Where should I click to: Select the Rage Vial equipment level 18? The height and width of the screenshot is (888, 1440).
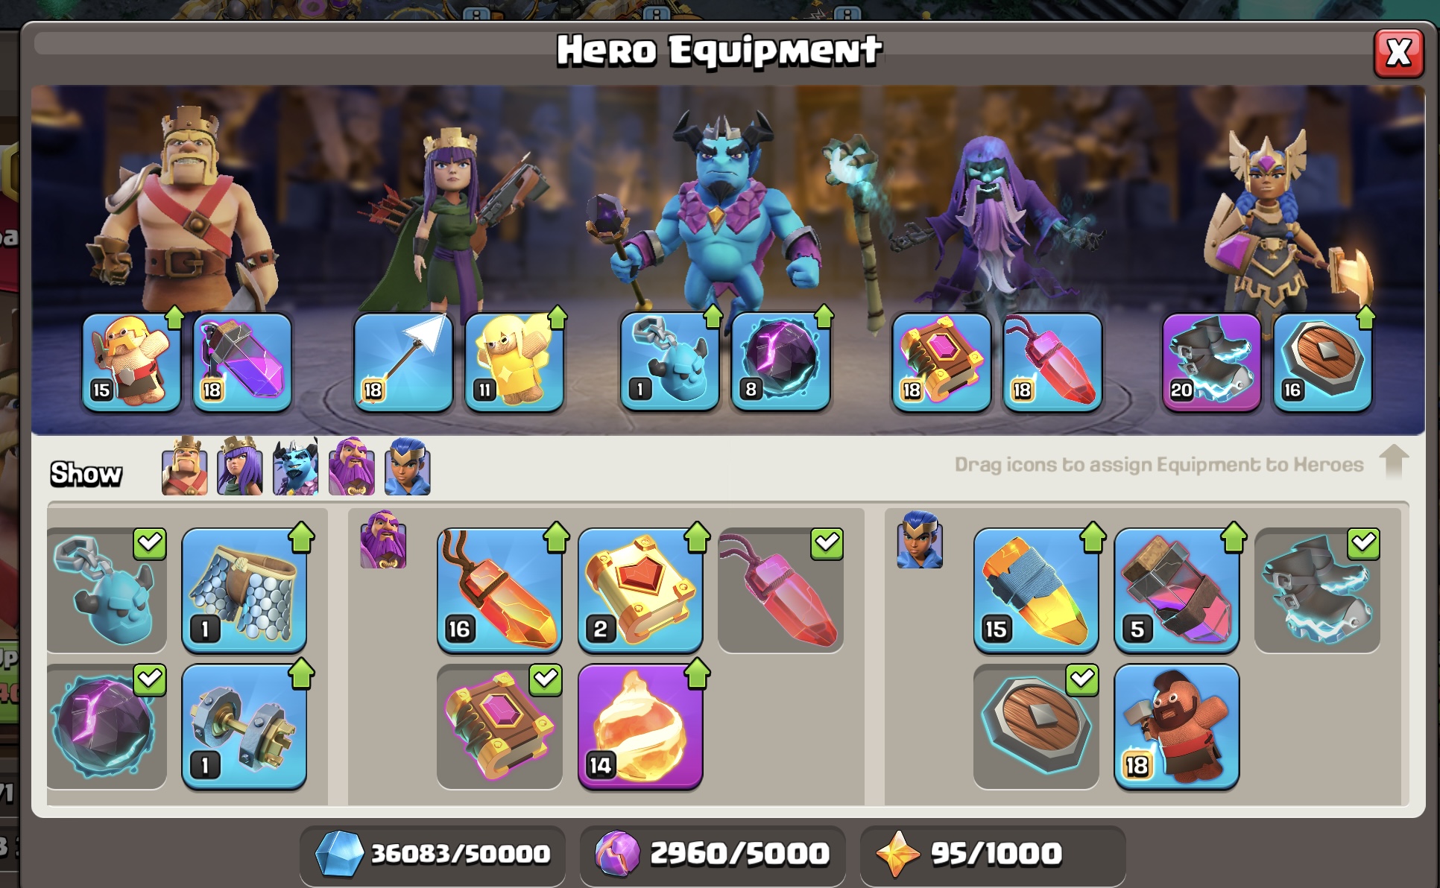click(x=242, y=362)
